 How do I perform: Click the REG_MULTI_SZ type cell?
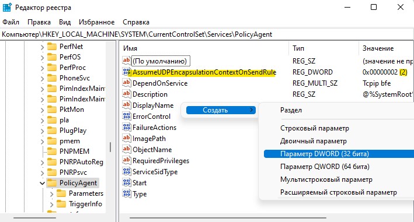(315, 83)
